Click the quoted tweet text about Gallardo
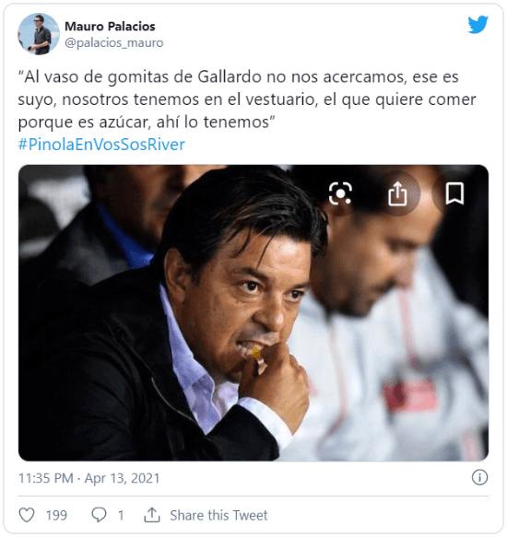Screen dimensions: 507x537 pyautogui.click(x=247, y=99)
